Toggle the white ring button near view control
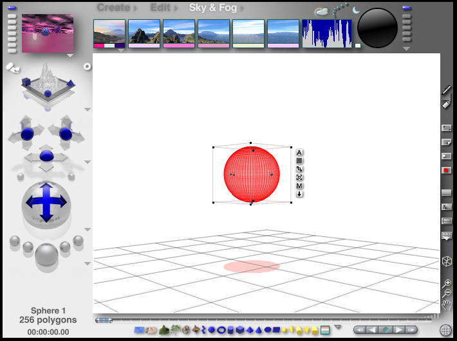The image size is (457, 341). pyautogui.click(x=87, y=67)
